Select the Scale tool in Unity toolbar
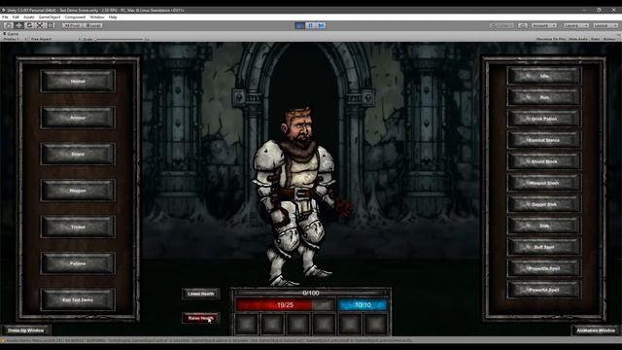Viewport: 622px width, 350px height. coord(40,25)
